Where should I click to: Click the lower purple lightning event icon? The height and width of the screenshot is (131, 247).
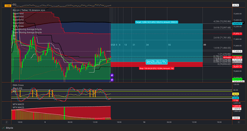pos(112,80)
